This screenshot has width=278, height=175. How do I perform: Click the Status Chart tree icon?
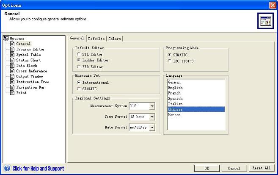point(13,60)
